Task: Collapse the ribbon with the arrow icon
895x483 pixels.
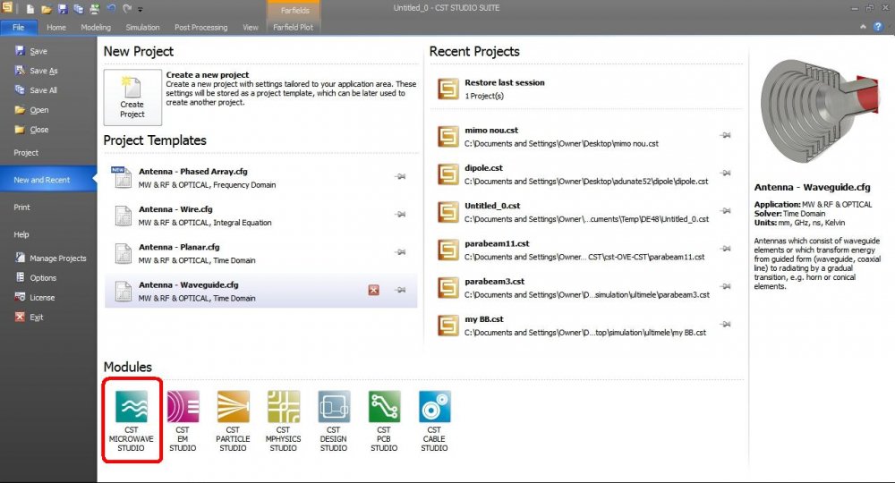Action: [x=863, y=27]
